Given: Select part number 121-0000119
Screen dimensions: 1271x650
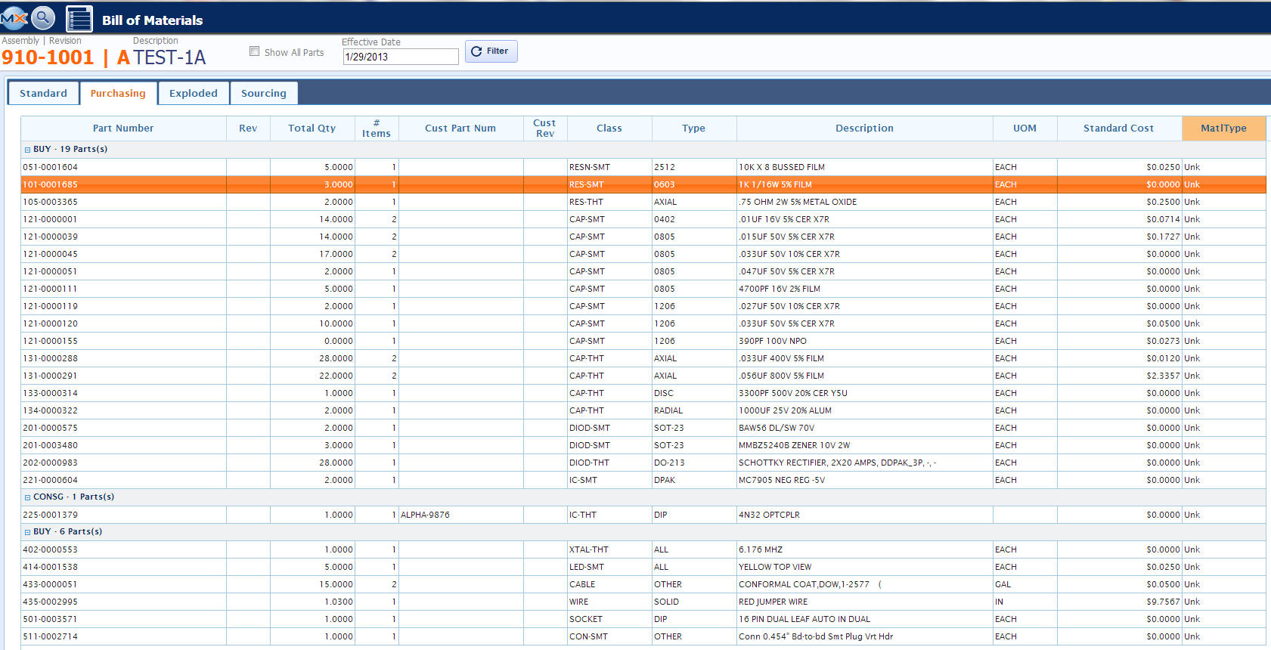Looking at the screenshot, I should 51,306.
